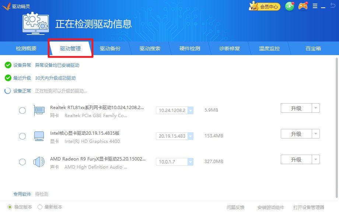Click the monitor with gears header icon
The width and height of the screenshot is (339, 213).
[36, 24]
